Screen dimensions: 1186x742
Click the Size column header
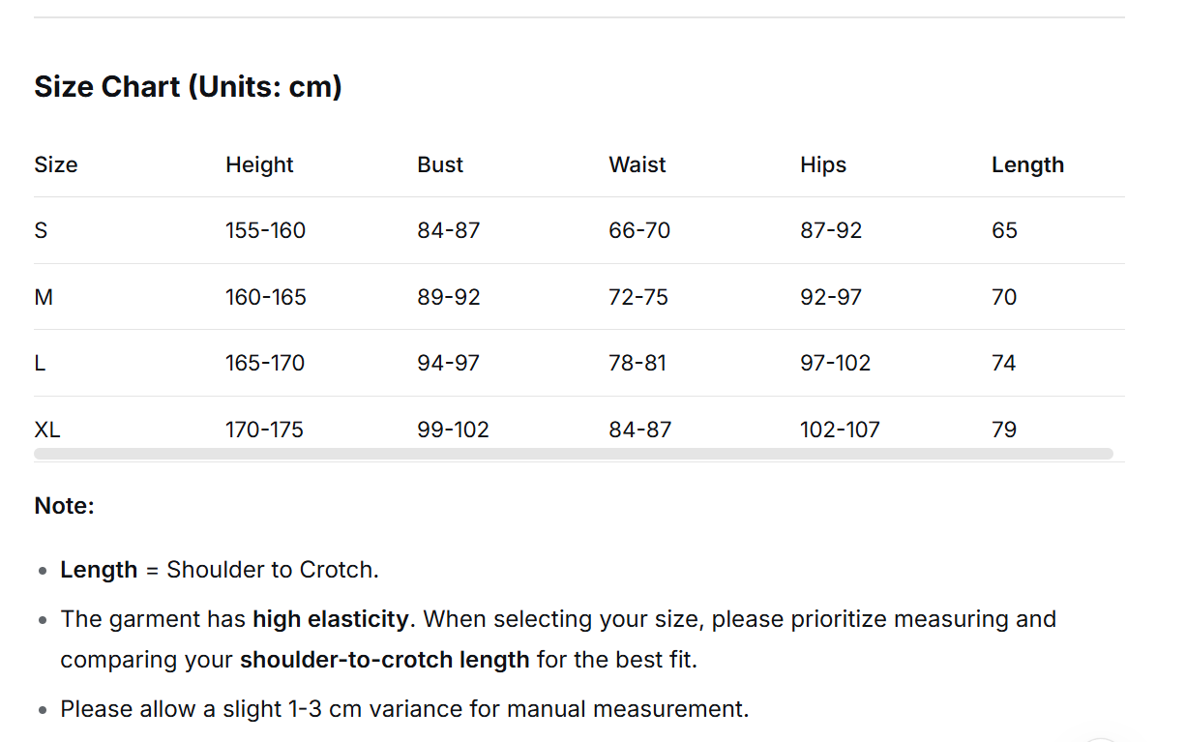[x=56, y=164]
